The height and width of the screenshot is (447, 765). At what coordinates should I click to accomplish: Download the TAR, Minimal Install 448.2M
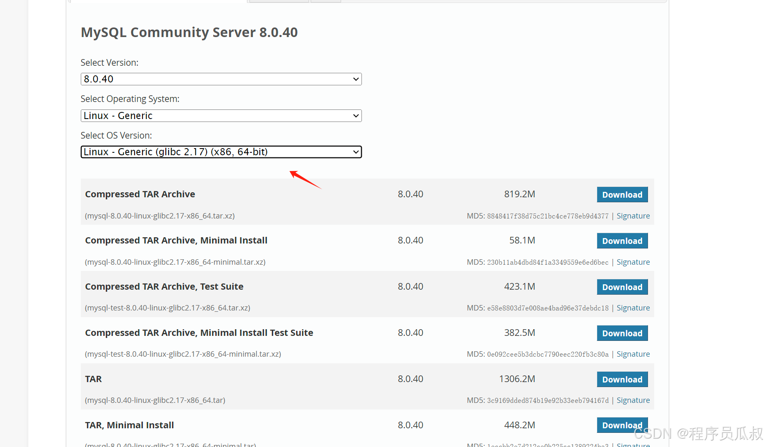[622, 425]
